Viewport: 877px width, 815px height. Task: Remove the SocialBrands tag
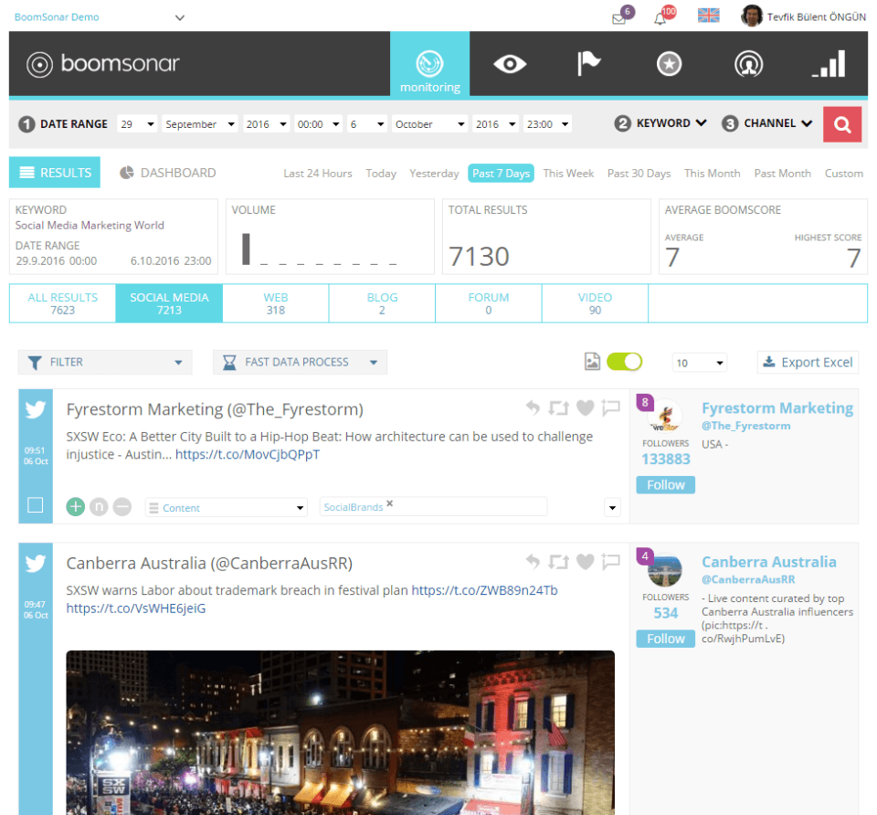point(390,503)
